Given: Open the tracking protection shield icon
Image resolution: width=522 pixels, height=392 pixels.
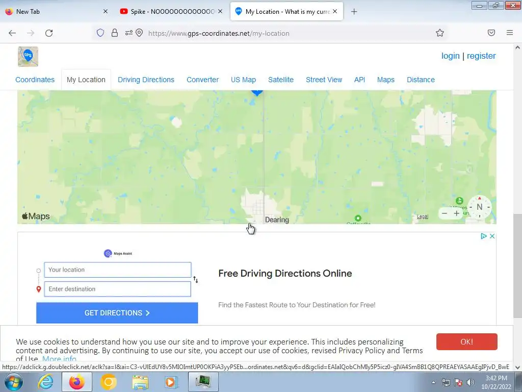Looking at the screenshot, I should point(100,33).
